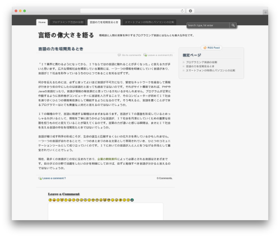
Task: Open the post title 言語の力を垣間見るとき
Action: click(60, 49)
